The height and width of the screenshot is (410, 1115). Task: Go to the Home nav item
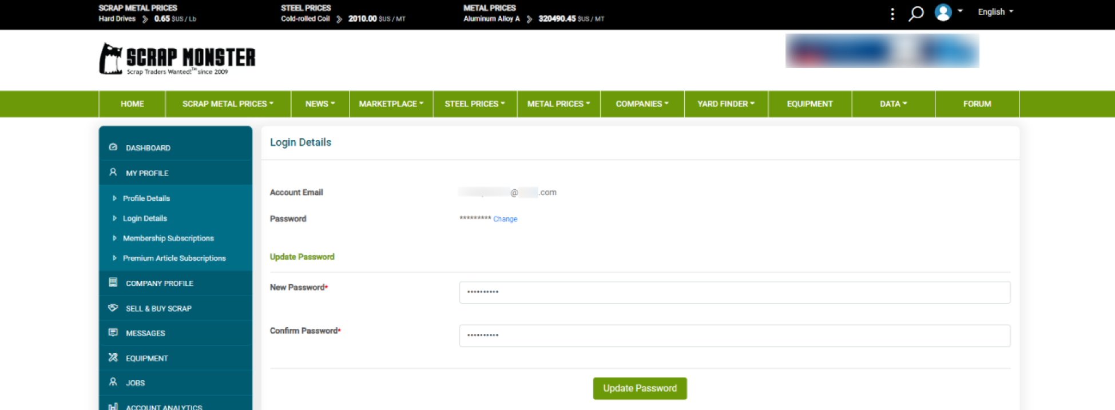click(x=132, y=104)
